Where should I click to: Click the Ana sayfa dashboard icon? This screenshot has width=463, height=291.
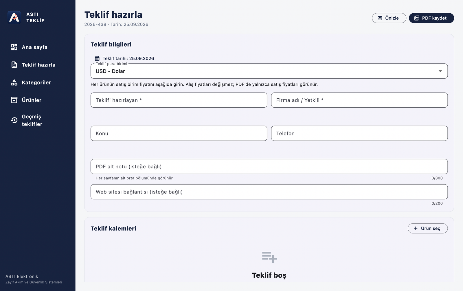point(14,47)
